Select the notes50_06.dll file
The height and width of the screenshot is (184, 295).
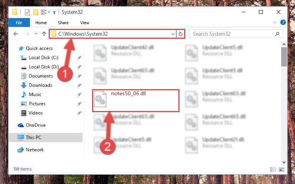[136, 101]
